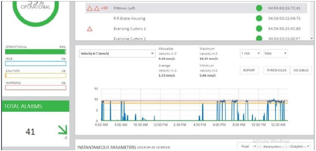Open the Velocity in Z (mm/s) dropdown

(x=117, y=54)
